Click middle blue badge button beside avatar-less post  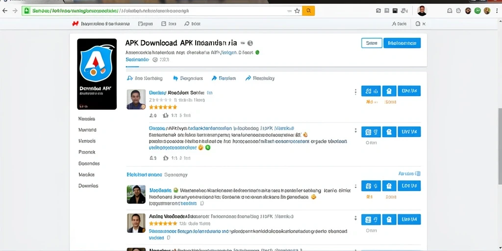[389, 131]
